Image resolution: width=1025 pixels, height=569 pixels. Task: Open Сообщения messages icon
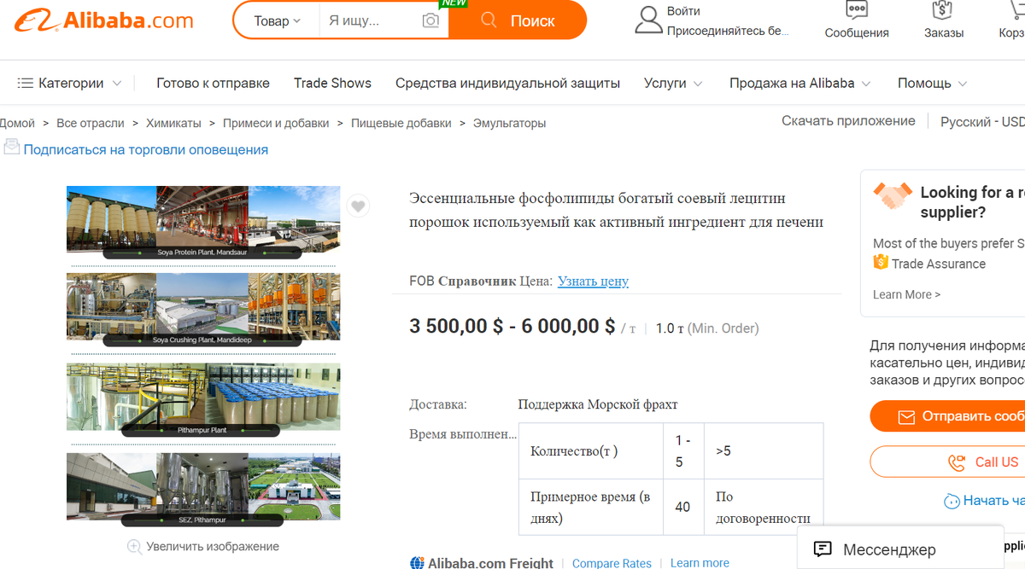[x=857, y=10]
